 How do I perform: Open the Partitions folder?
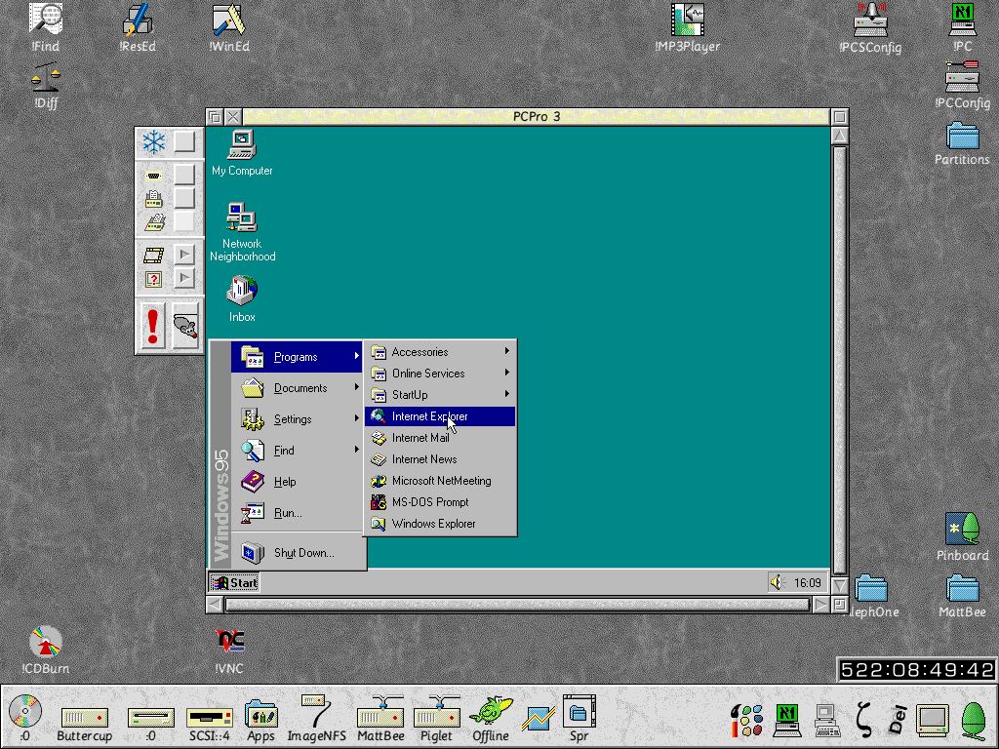point(963,143)
